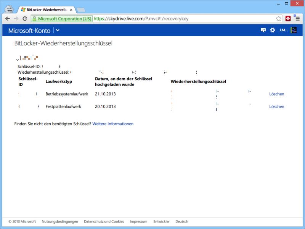Viewport: 305px width, 229px height.
Task: Go back with the browser back arrow
Action: (x=8, y=19)
